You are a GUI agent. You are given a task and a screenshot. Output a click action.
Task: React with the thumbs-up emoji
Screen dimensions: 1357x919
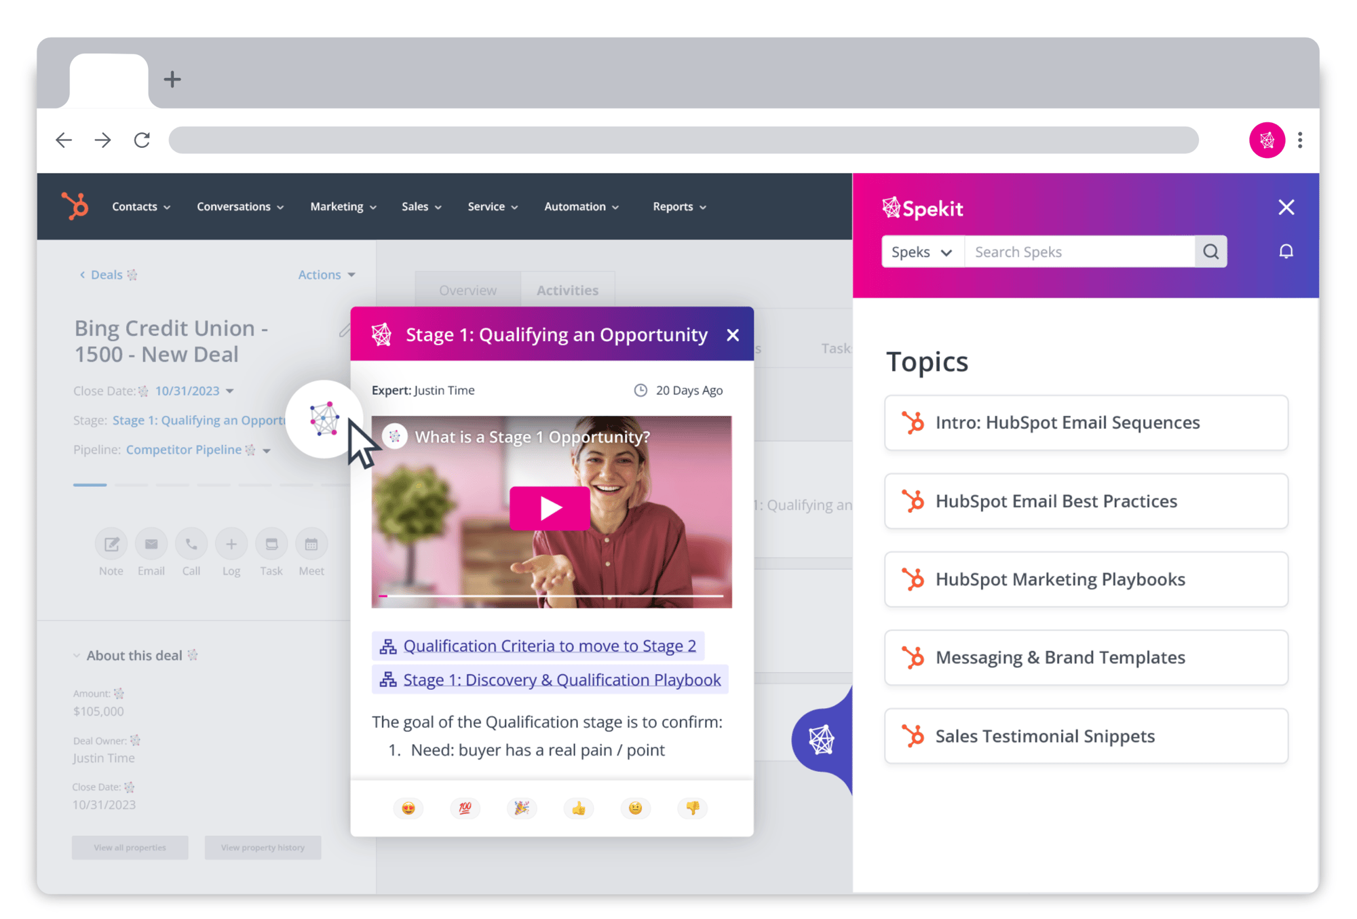point(579,808)
